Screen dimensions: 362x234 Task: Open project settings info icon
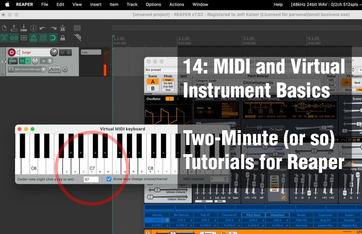(x=33, y=28)
